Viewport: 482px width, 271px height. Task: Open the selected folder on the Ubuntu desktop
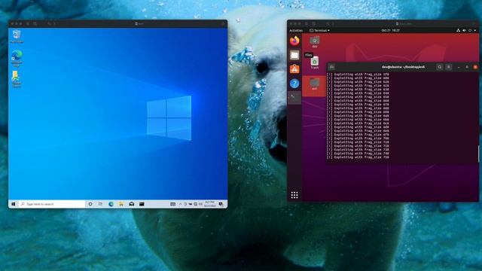[314, 84]
